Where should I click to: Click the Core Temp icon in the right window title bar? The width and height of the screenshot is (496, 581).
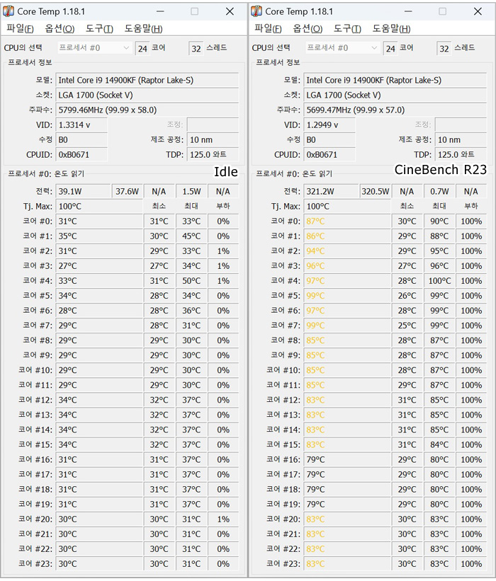257,11
